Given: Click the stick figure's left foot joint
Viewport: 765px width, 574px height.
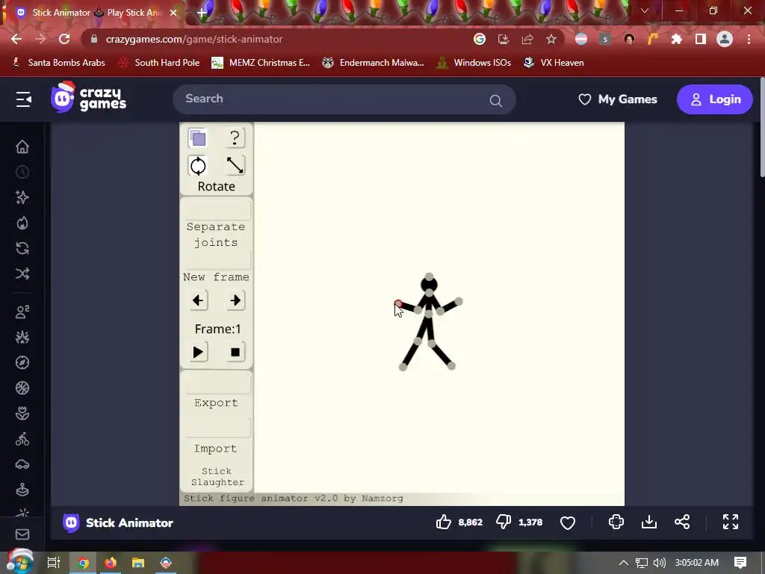Looking at the screenshot, I should coord(403,367).
